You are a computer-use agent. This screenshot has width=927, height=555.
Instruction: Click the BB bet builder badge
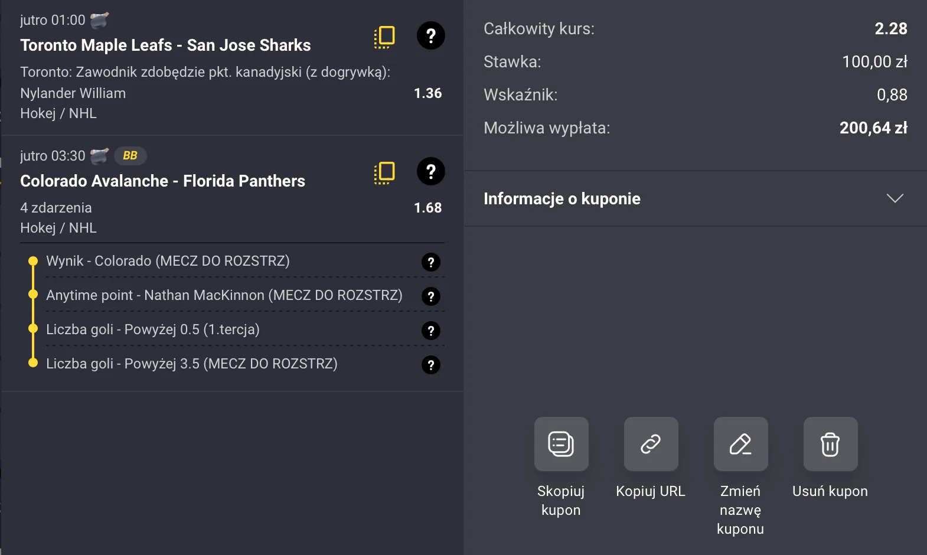point(130,155)
